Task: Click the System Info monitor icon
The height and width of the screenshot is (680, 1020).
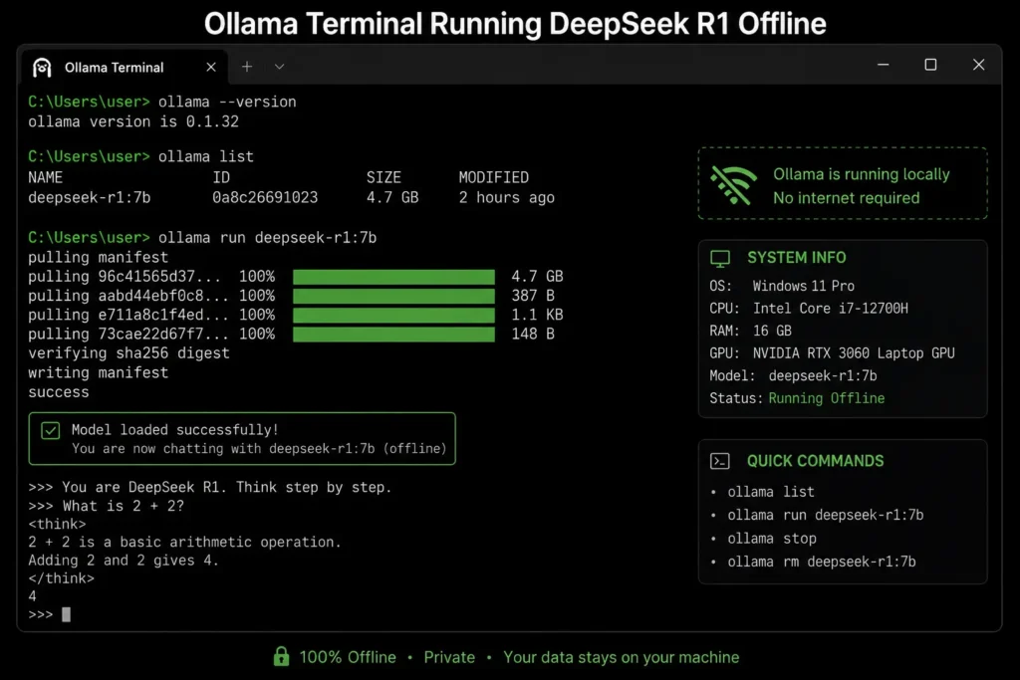Action: pos(720,259)
